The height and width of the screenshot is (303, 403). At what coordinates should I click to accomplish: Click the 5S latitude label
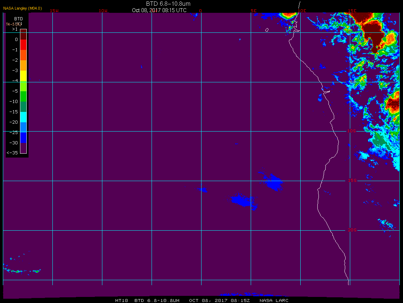(x=353, y=82)
